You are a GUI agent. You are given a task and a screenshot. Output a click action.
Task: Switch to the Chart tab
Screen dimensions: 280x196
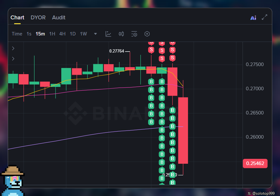click(x=17, y=17)
